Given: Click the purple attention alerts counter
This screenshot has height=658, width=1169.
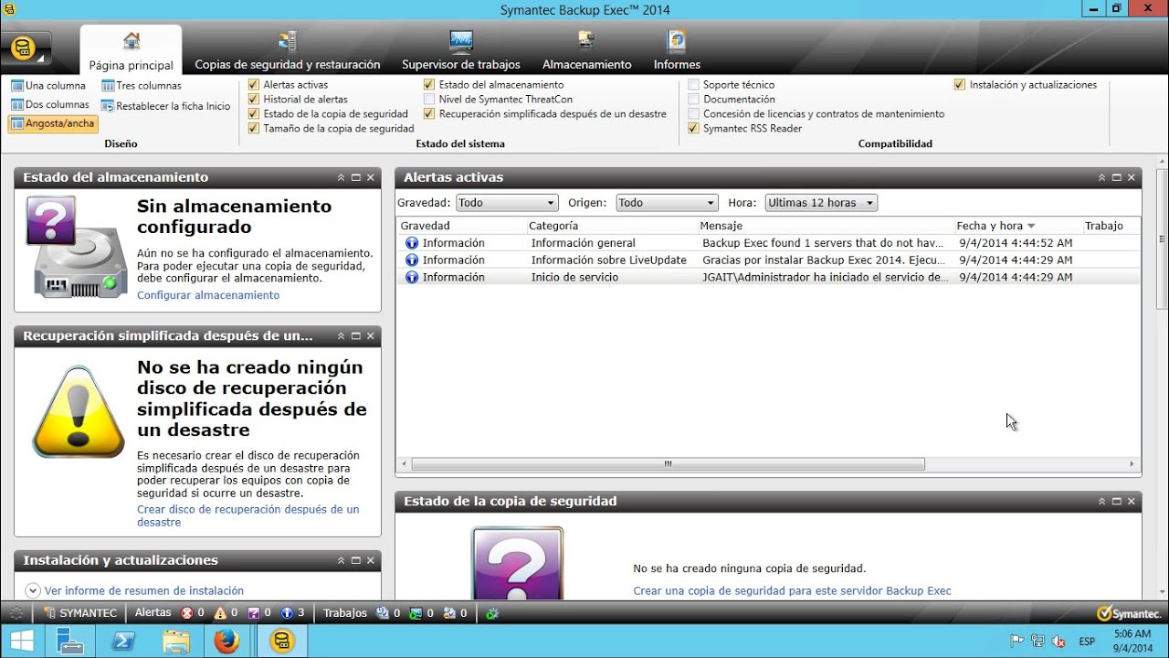Looking at the screenshot, I should 259,613.
